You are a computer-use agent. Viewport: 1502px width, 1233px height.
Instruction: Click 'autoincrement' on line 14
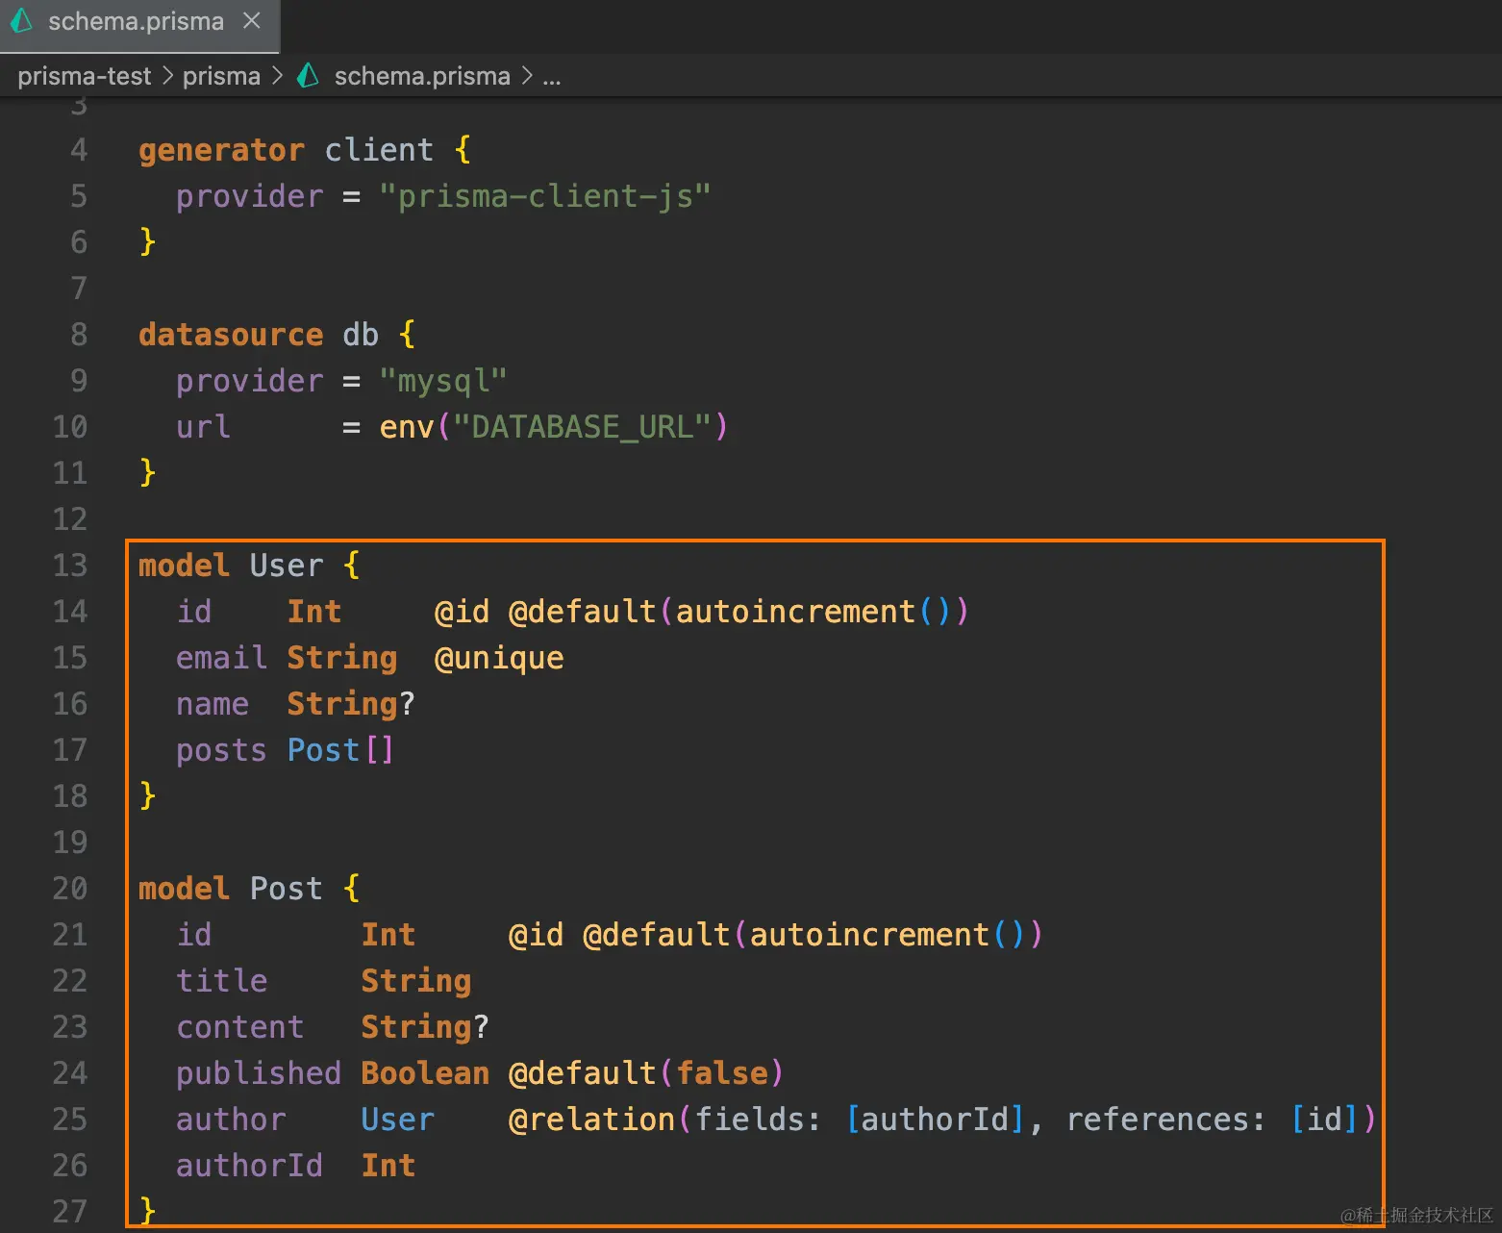795,612
